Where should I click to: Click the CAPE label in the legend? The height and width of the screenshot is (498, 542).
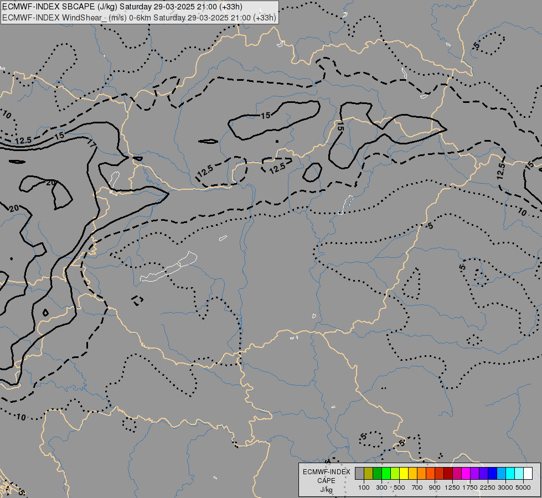point(326,481)
